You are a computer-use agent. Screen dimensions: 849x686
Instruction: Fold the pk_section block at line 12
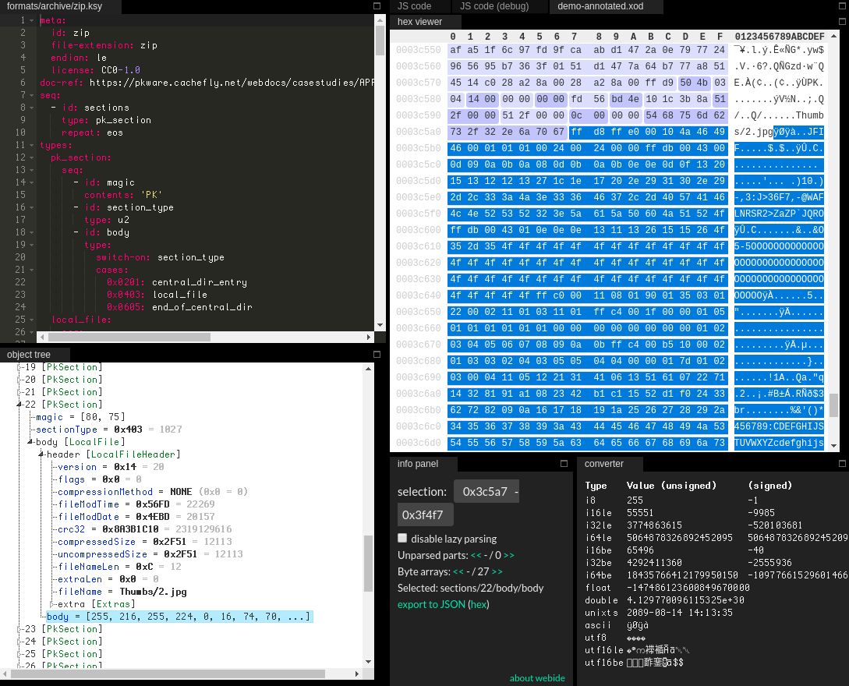(31, 157)
